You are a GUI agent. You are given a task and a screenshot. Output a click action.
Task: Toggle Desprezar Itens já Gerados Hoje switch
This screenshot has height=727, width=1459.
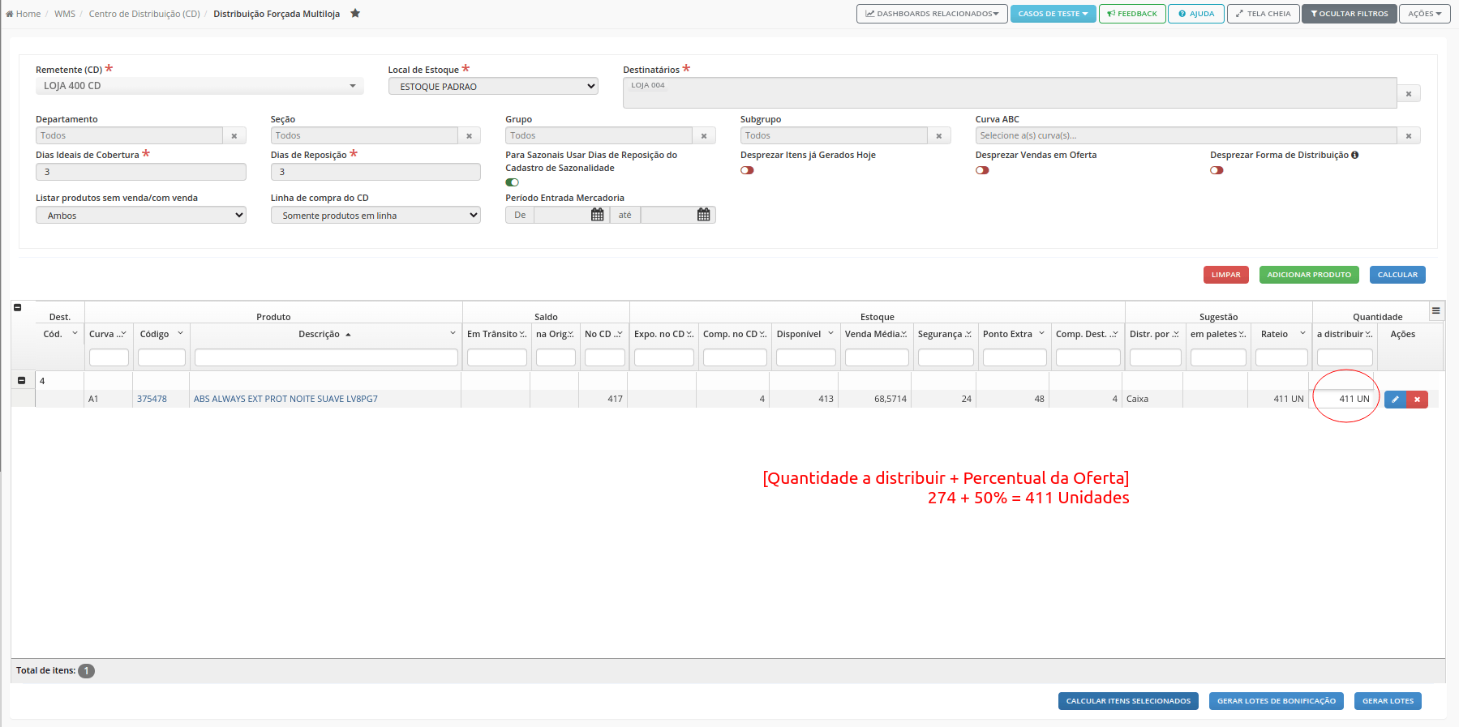click(747, 170)
